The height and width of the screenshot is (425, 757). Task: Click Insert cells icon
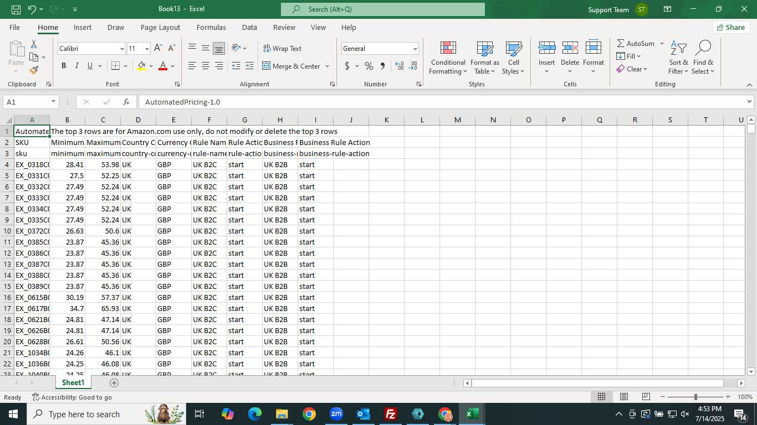(x=547, y=48)
